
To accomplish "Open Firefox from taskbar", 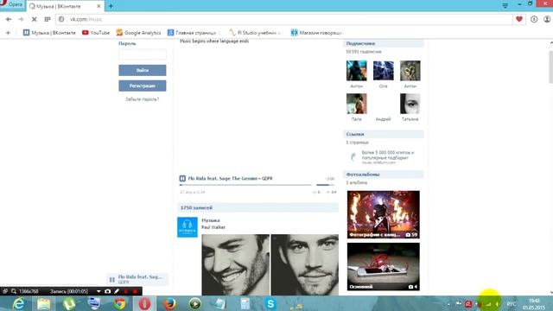I will click(x=169, y=303).
